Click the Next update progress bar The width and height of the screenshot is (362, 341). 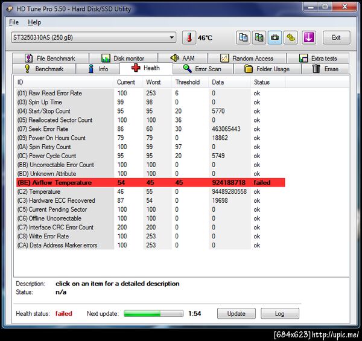pos(153,313)
